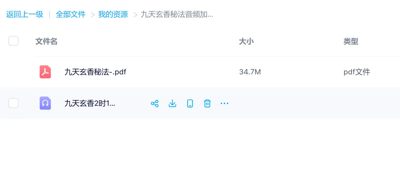The image size is (400, 192).
Task: Delete the audio file with the trash icon
Action: [207, 103]
